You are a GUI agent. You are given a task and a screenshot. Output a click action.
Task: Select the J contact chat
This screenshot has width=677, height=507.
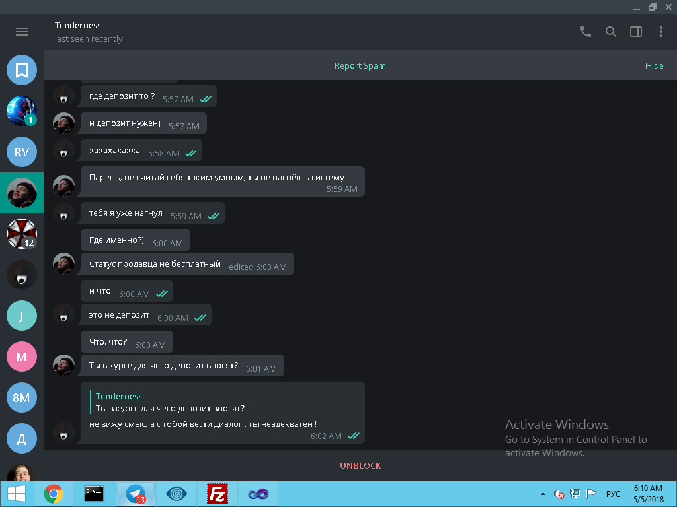[x=22, y=316]
